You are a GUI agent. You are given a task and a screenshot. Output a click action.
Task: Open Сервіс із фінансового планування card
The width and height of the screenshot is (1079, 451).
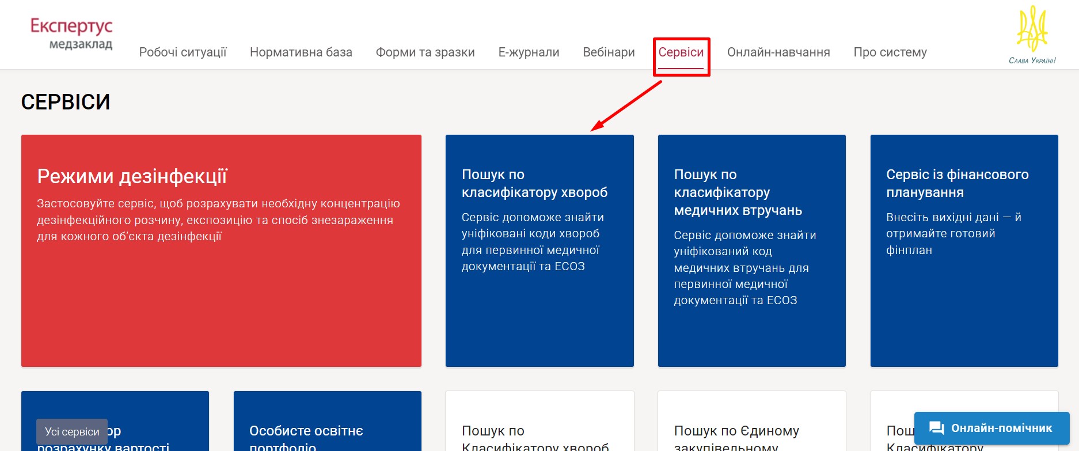[x=964, y=251]
